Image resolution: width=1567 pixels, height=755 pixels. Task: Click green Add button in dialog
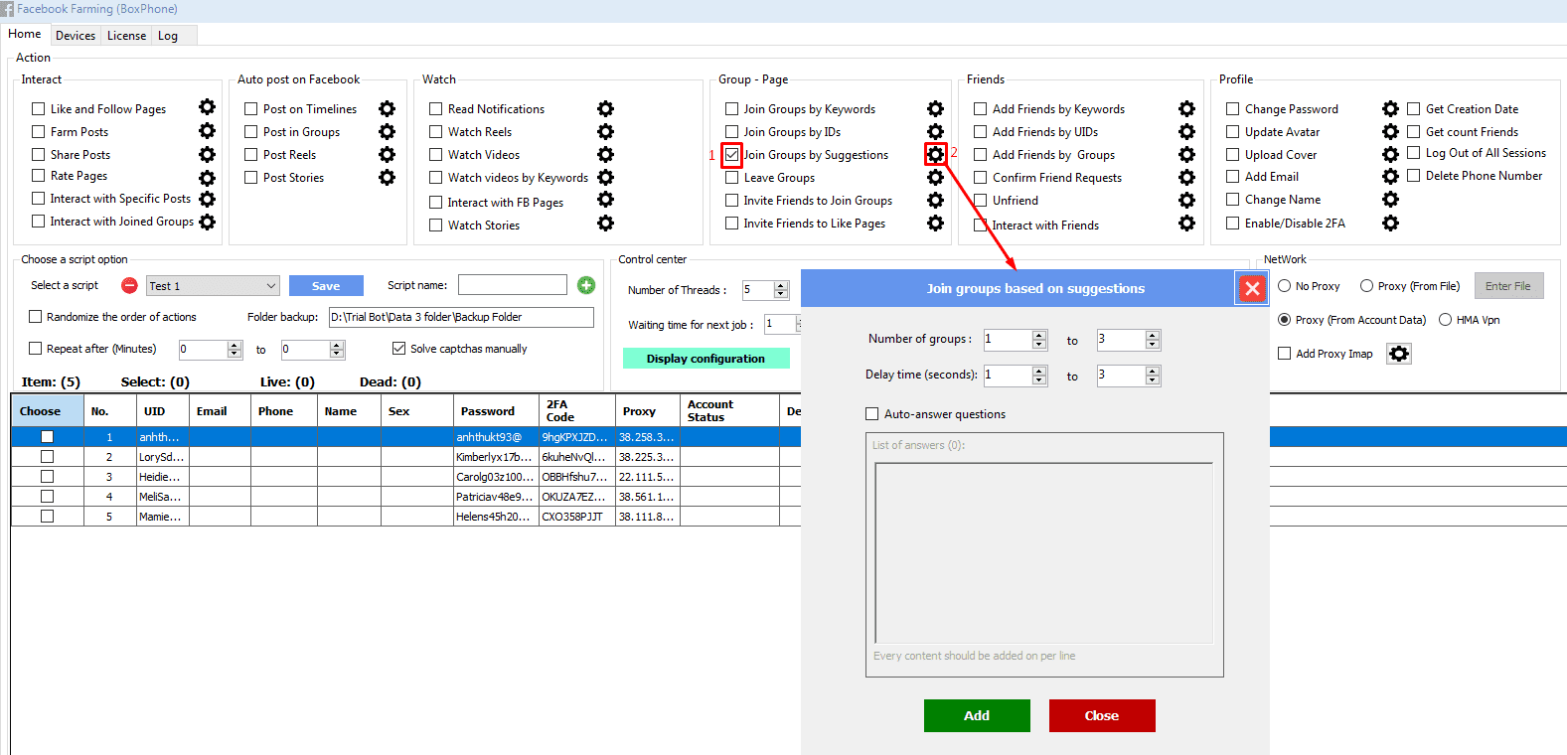point(977,715)
